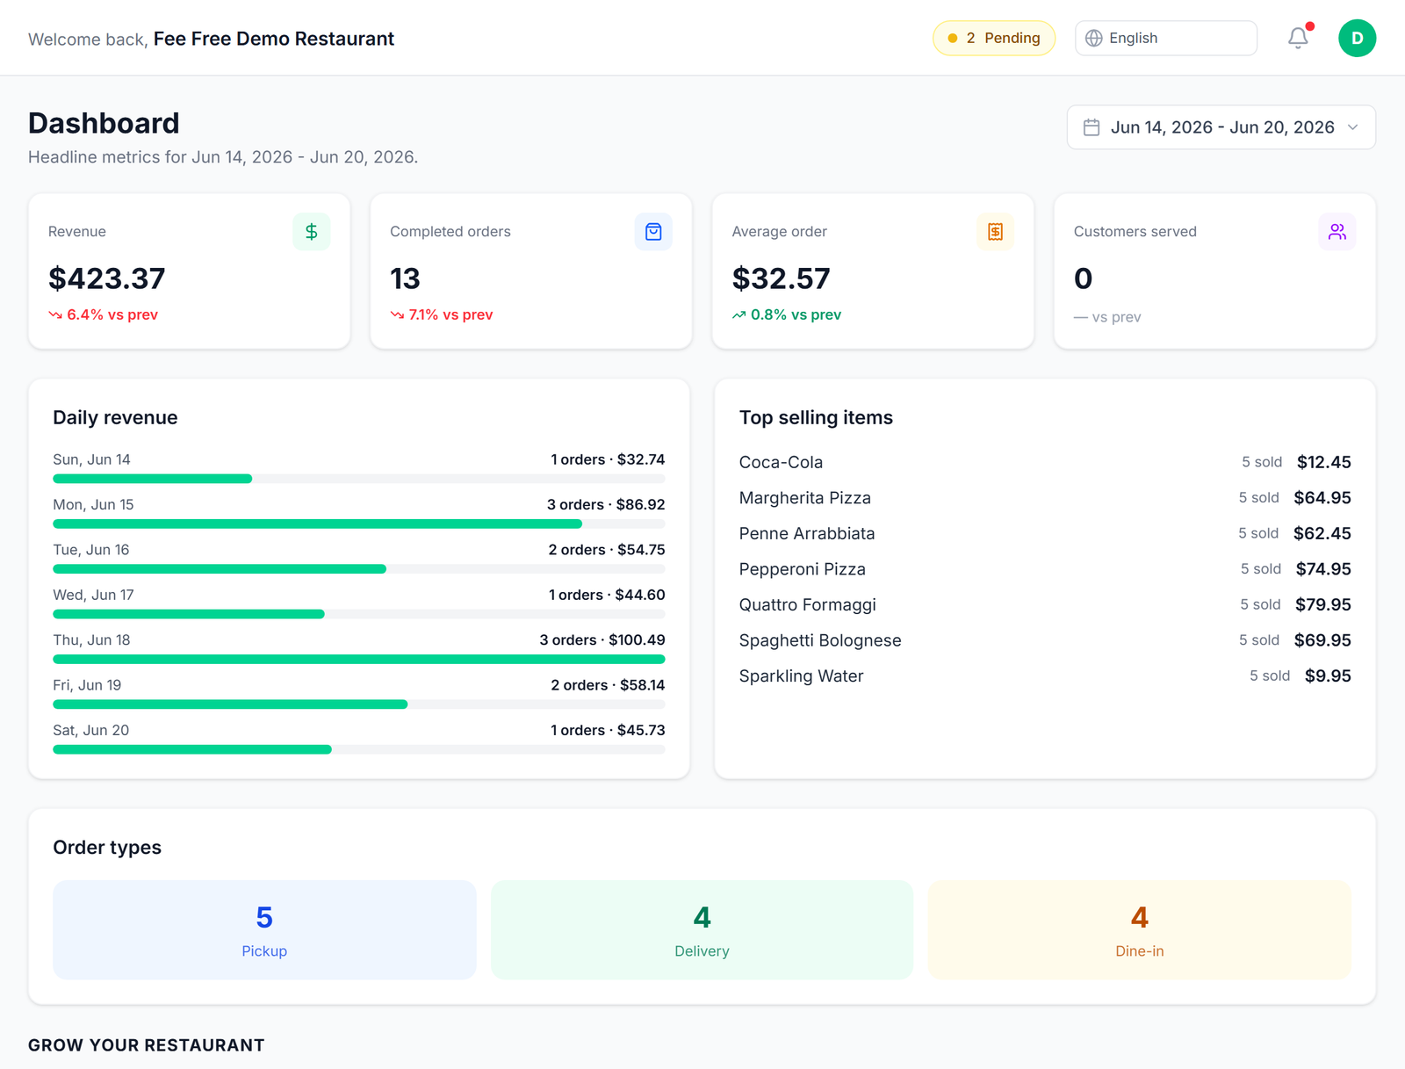
Task: Click the Penne Arrabbiata item
Action: [1045, 533]
